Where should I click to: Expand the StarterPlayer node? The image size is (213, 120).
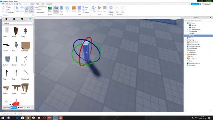185,55
